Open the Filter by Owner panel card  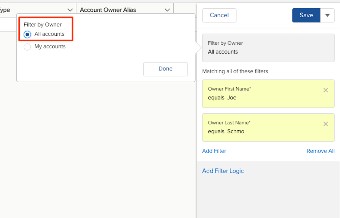(268, 48)
